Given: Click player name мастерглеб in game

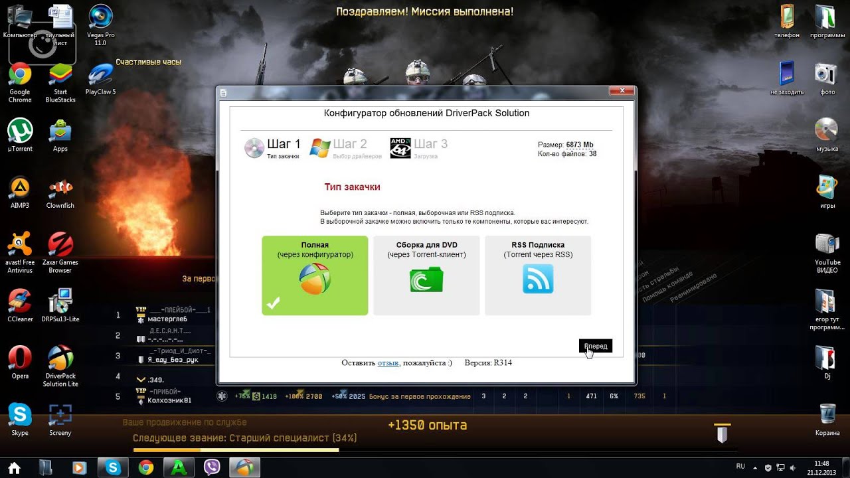Looking at the screenshot, I should coord(167,319).
